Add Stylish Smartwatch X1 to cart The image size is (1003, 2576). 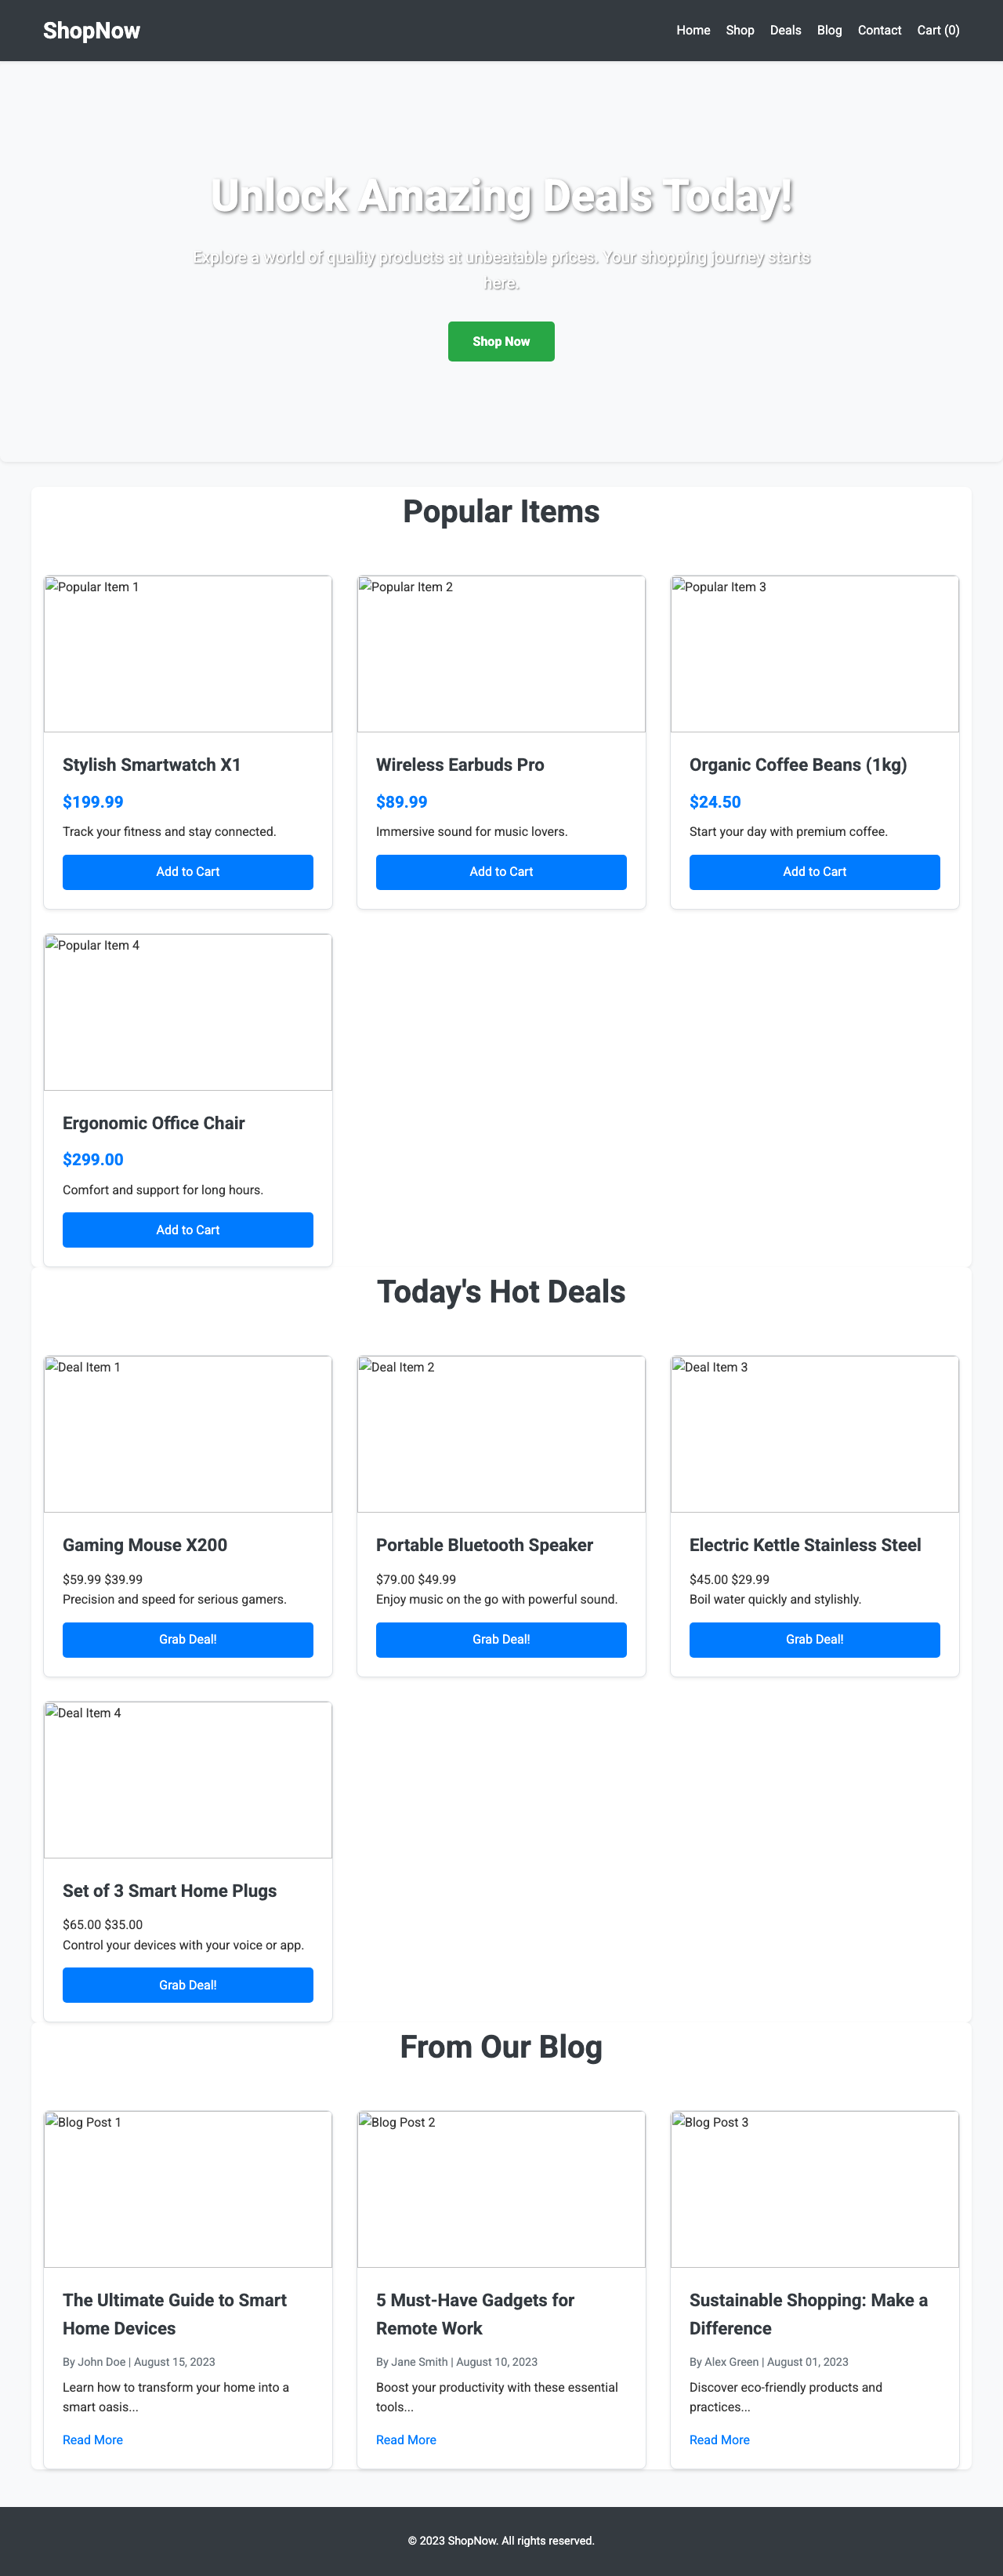pos(186,871)
